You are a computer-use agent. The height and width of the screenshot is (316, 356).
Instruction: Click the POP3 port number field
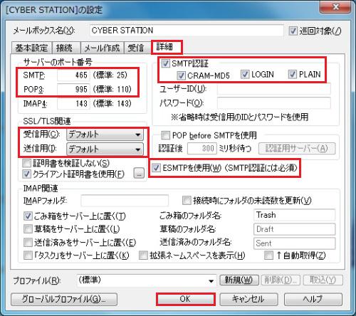point(73,90)
